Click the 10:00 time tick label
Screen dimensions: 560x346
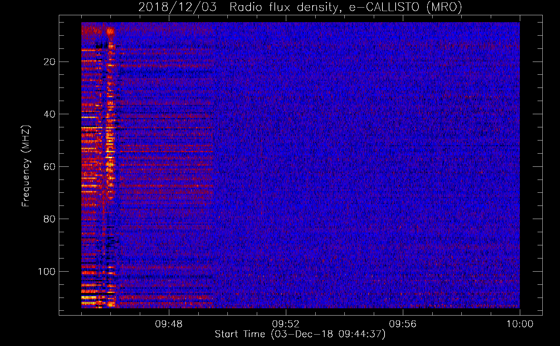[x=520, y=324]
